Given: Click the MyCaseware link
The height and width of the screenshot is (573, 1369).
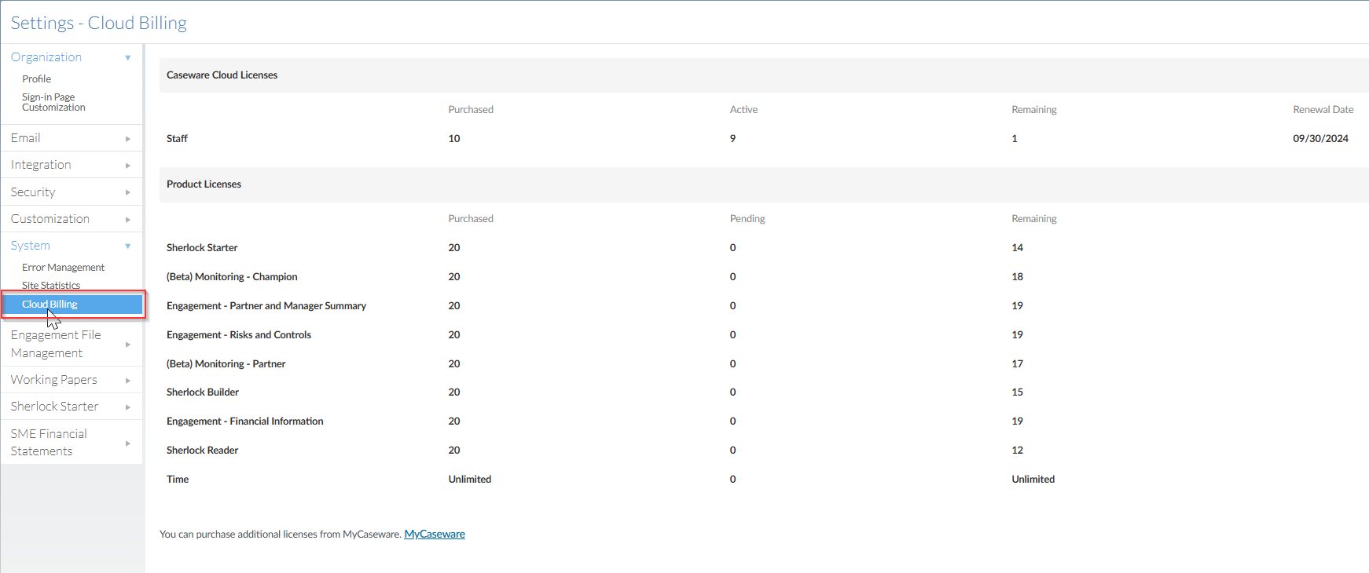Looking at the screenshot, I should pyautogui.click(x=435, y=535).
